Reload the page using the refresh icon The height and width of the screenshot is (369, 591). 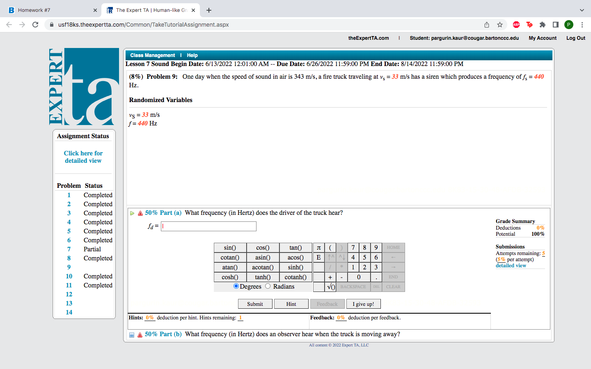(35, 25)
